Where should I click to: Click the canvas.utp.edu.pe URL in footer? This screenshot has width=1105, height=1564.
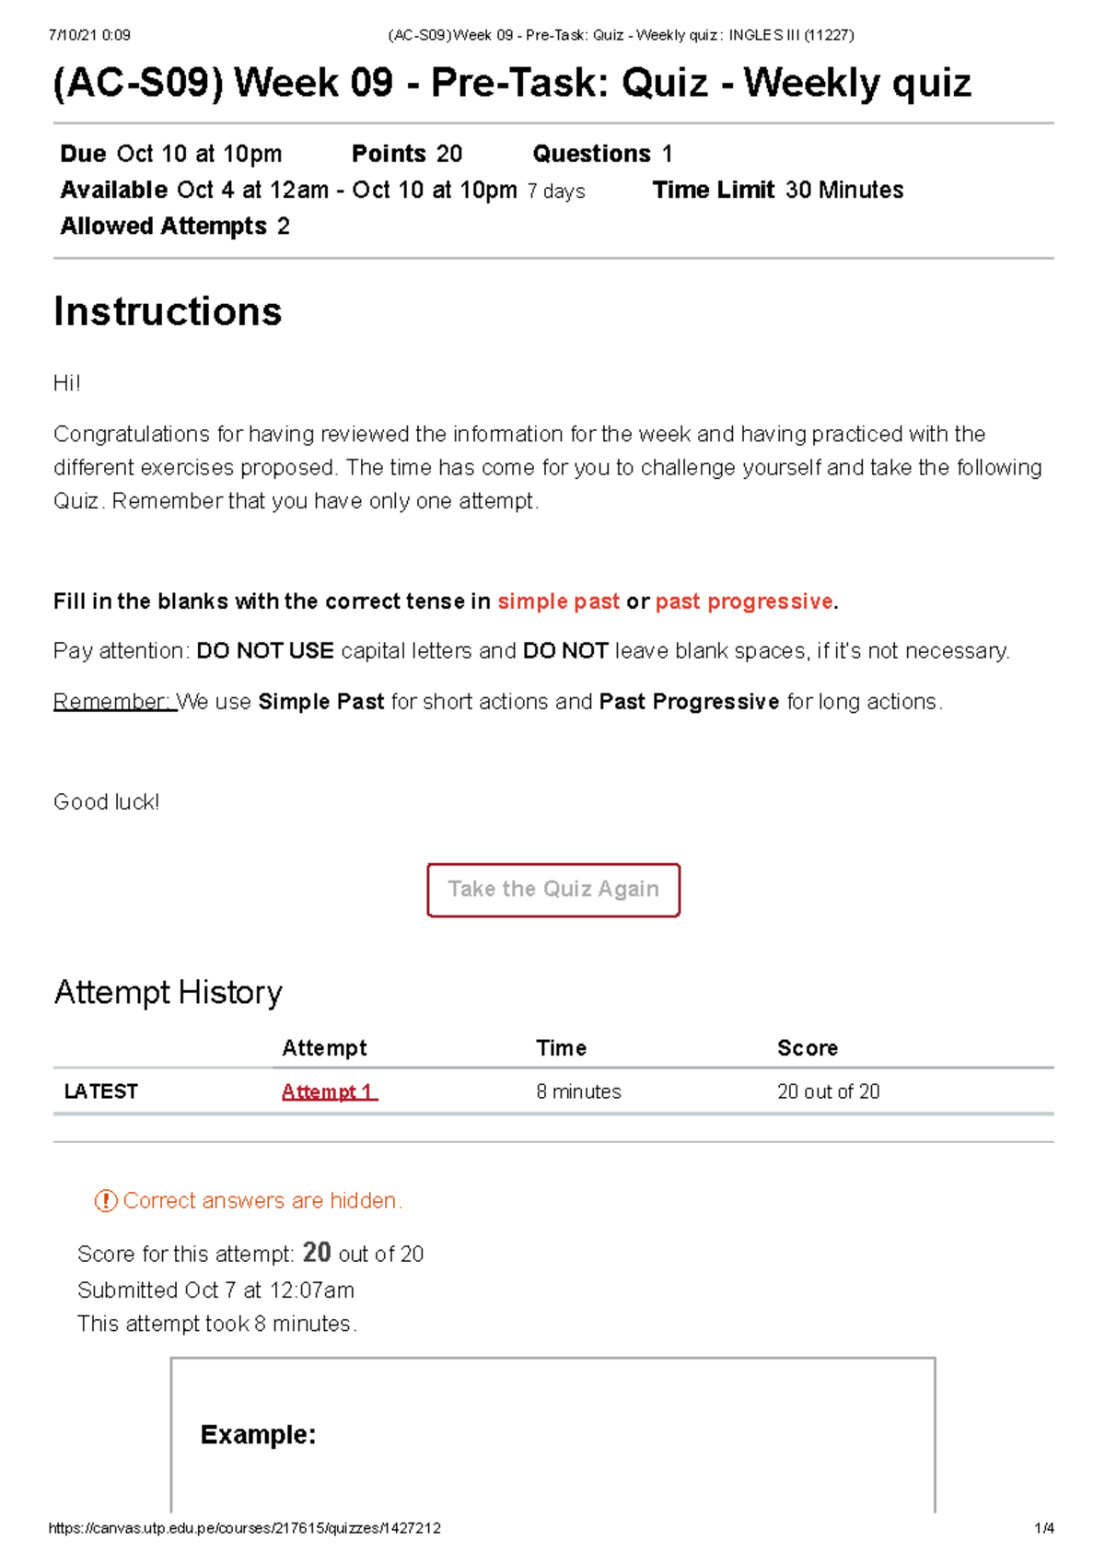click(244, 1528)
